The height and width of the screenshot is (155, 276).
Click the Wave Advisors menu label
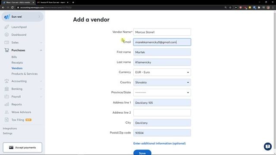[x=21, y=112]
